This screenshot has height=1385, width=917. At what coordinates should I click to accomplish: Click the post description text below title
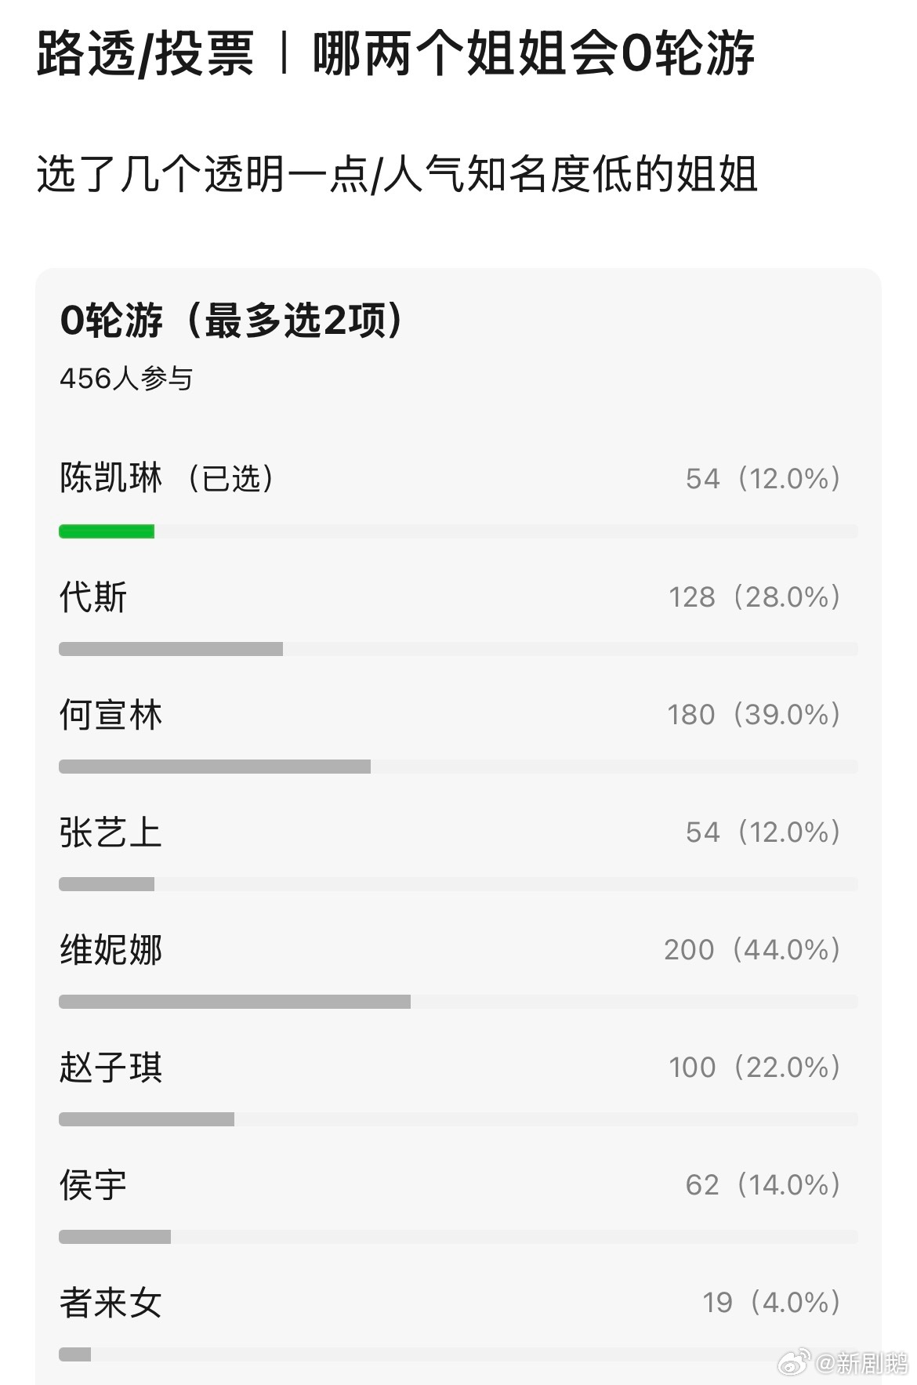[397, 174]
